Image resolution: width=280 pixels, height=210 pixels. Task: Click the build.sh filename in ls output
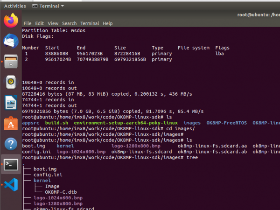pos(54,123)
